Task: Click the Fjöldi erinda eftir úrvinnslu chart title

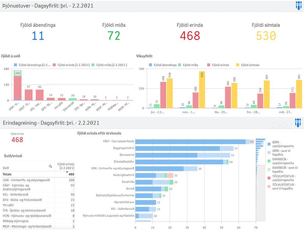Action: click(99, 133)
